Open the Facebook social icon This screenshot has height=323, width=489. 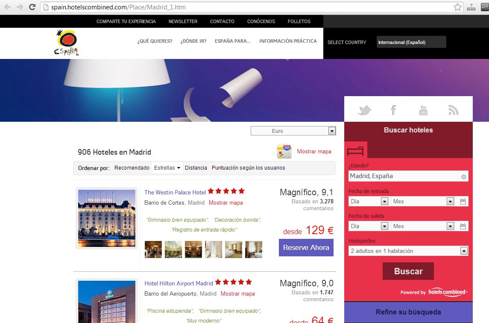(394, 110)
